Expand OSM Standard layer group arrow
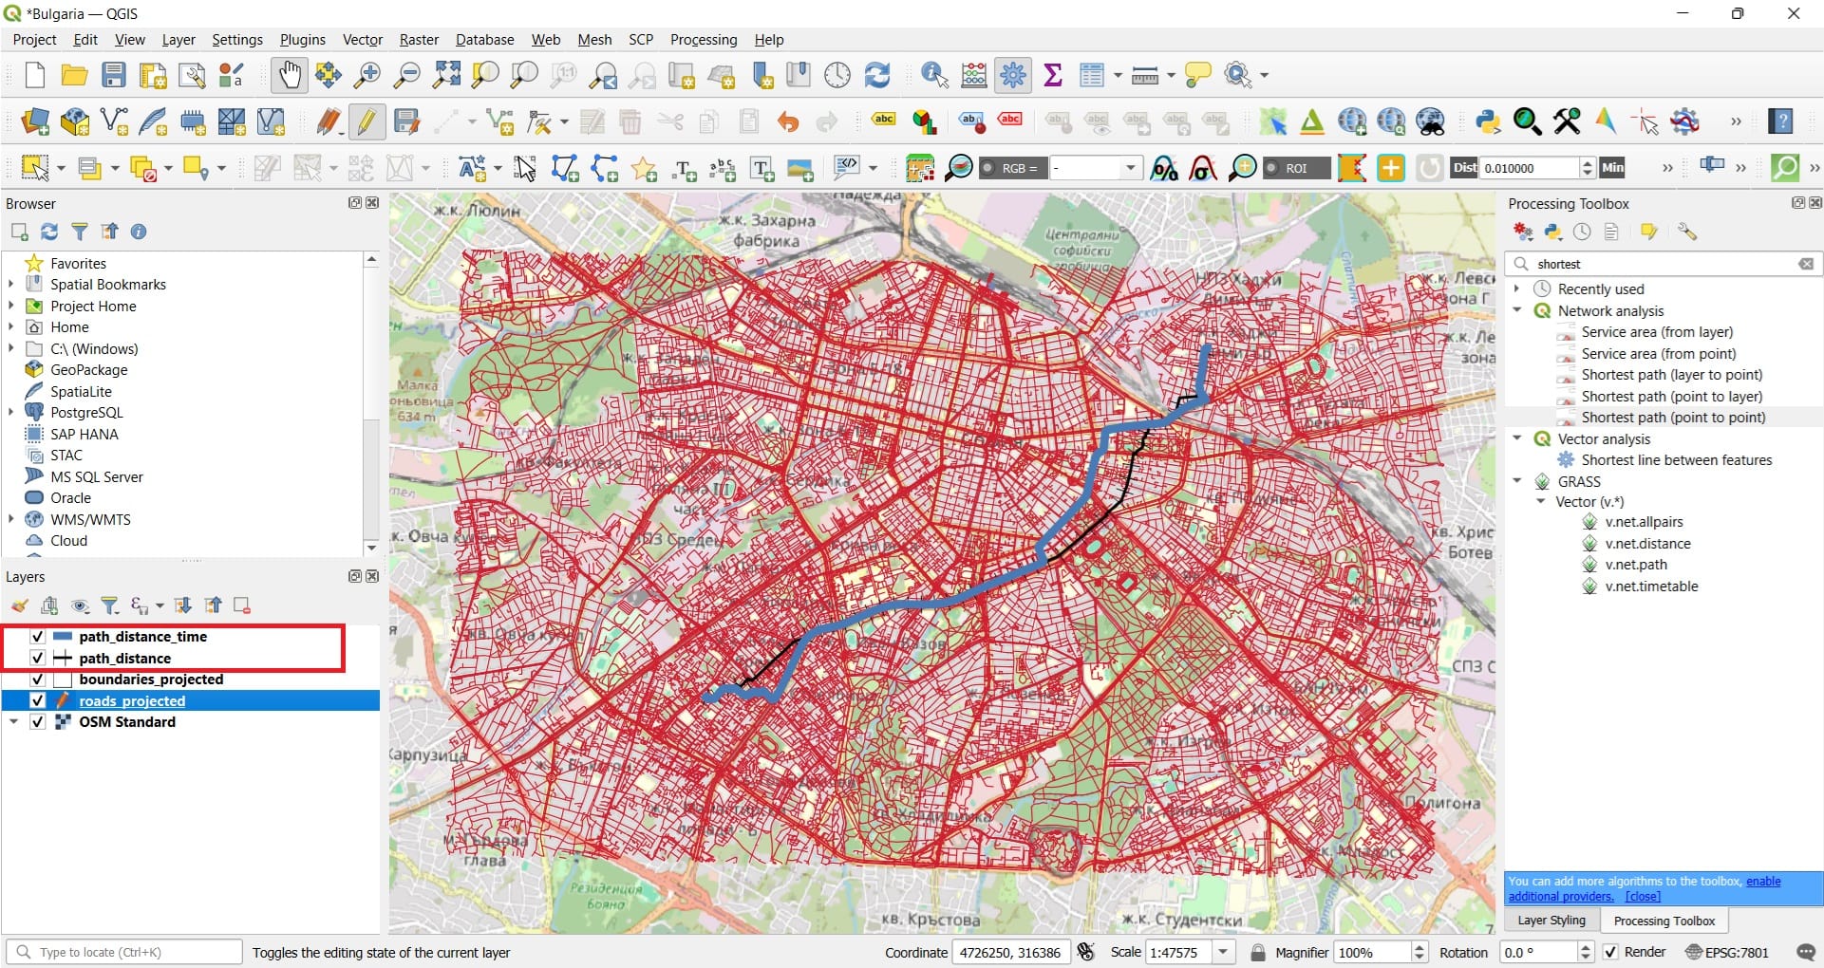The image size is (1824, 968). click(x=13, y=722)
